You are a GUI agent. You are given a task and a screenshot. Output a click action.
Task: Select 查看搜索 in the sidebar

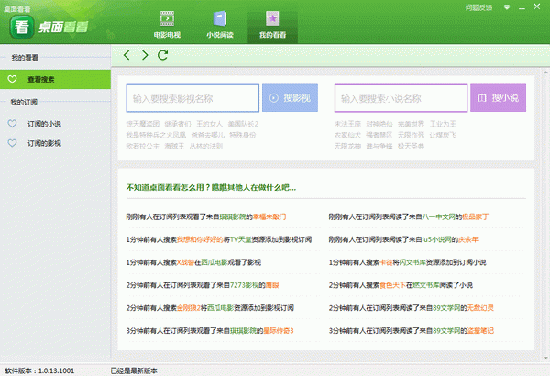[55, 80]
